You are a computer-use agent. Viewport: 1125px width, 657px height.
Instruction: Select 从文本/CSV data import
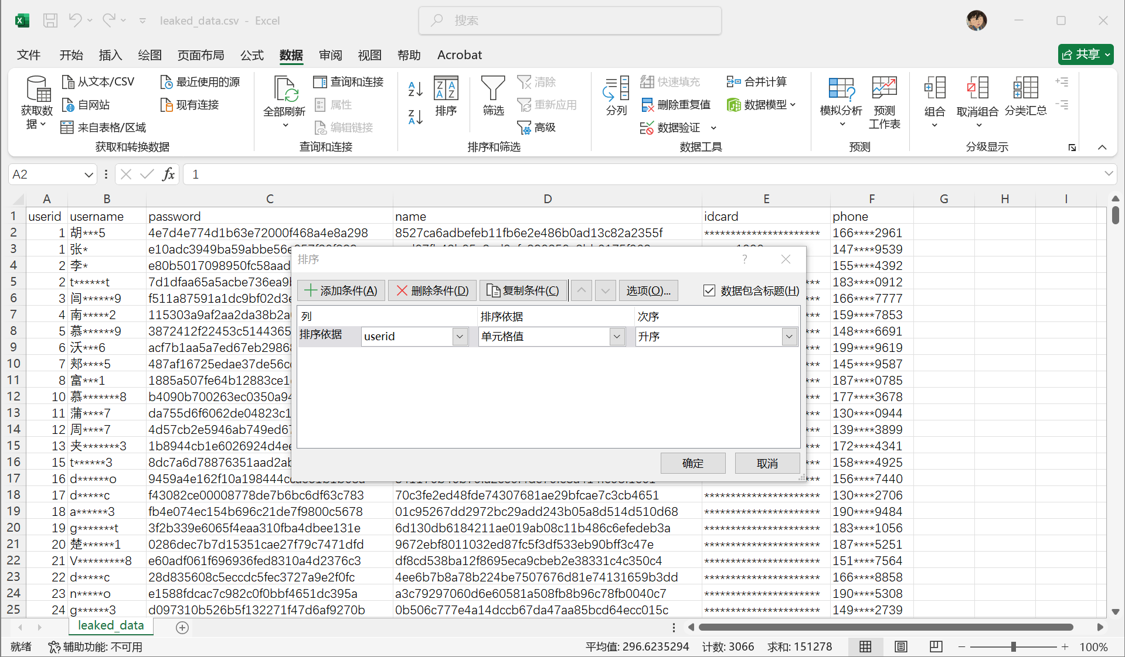click(98, 81)
